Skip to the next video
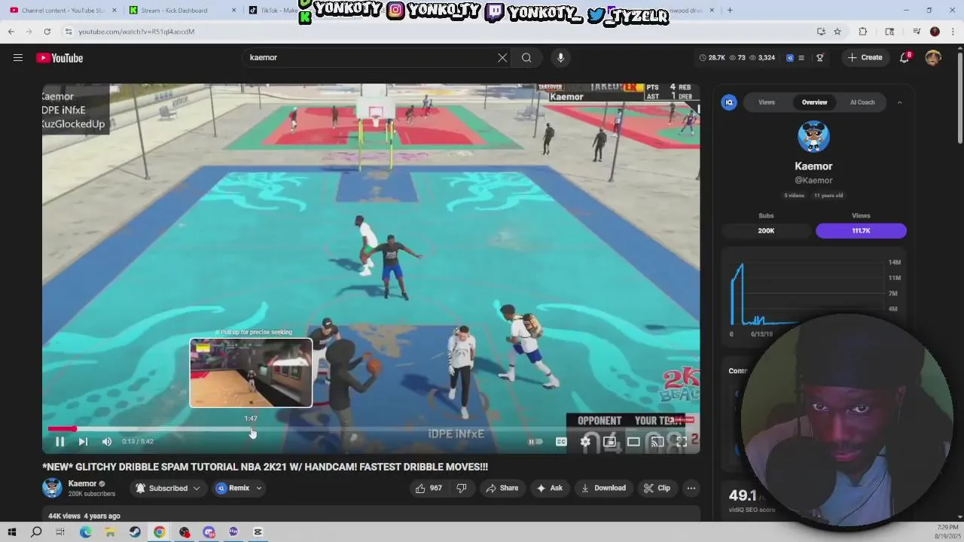The image size is (964, 542). (83, 442)
